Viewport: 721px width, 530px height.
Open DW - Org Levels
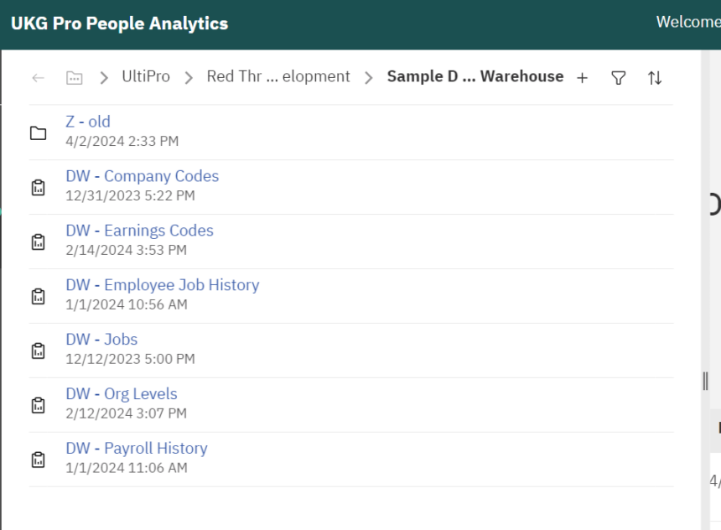(121, 393)
